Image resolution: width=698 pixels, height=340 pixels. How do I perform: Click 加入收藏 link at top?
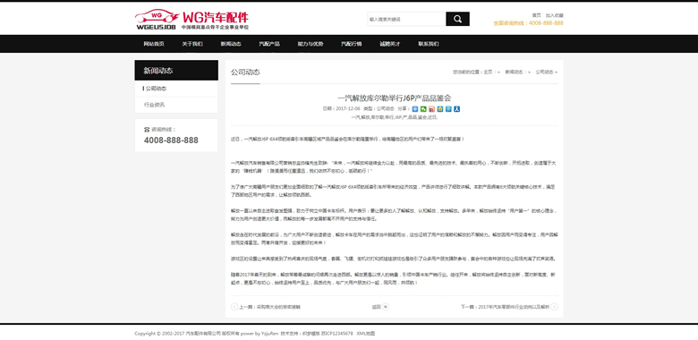[555, 15]
